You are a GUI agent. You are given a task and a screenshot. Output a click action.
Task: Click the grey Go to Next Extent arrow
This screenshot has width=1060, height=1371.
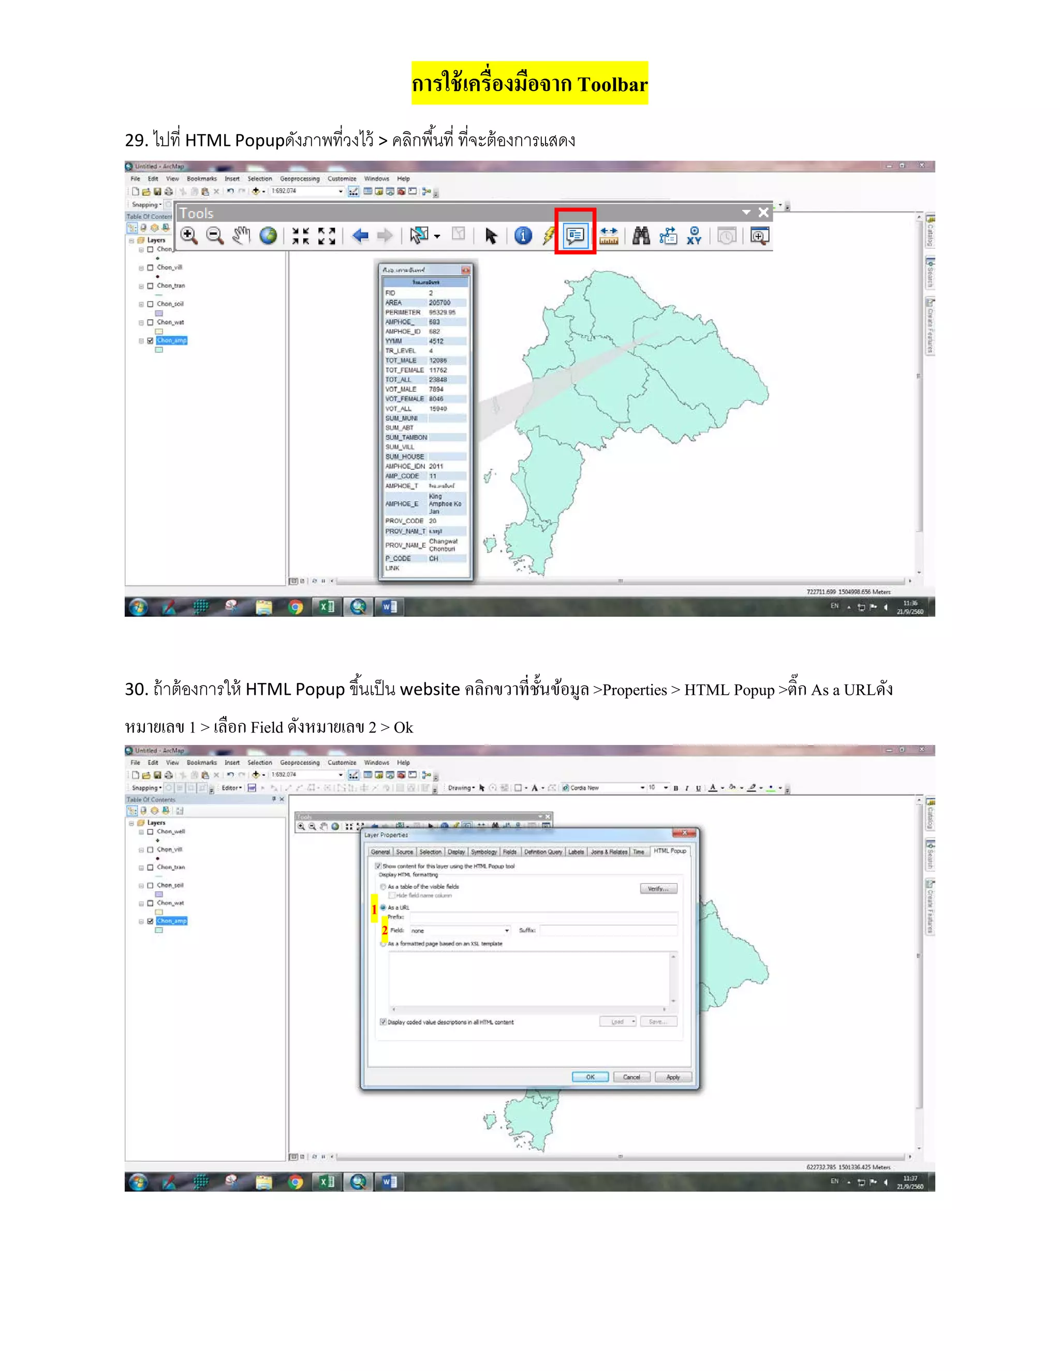point(385,235)
